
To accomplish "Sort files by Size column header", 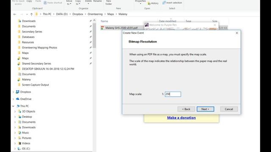I will 215,21.
